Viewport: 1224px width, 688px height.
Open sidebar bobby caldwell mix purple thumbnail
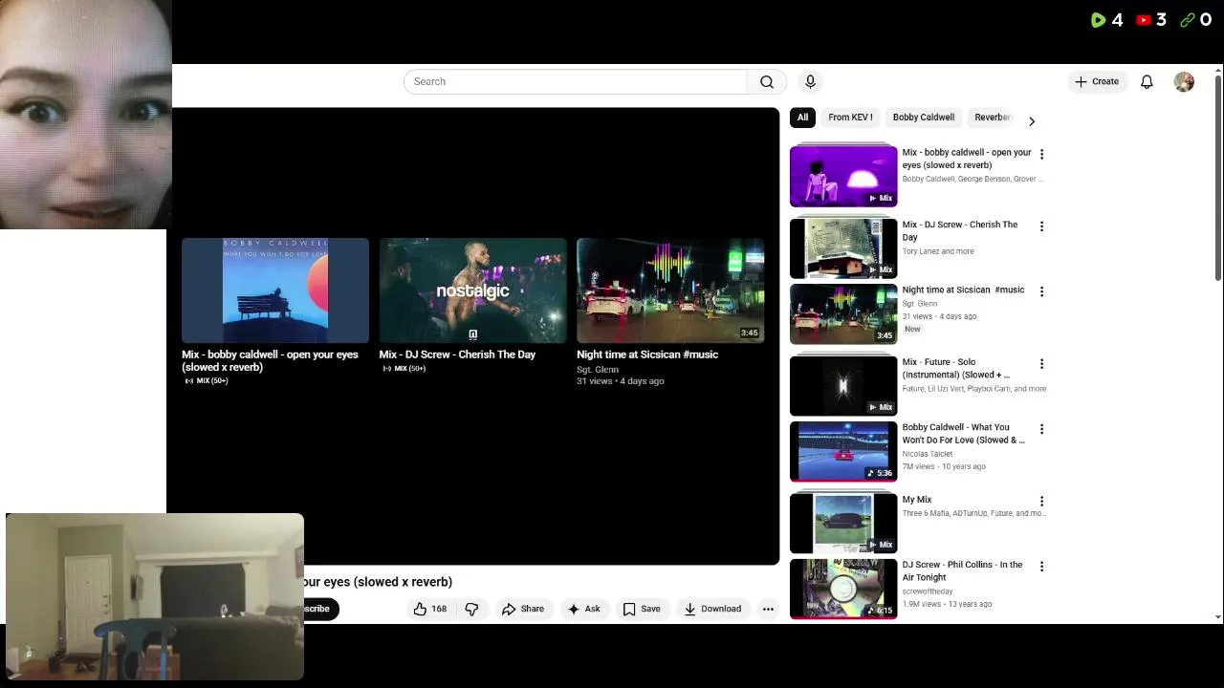[x=843, y=176]
